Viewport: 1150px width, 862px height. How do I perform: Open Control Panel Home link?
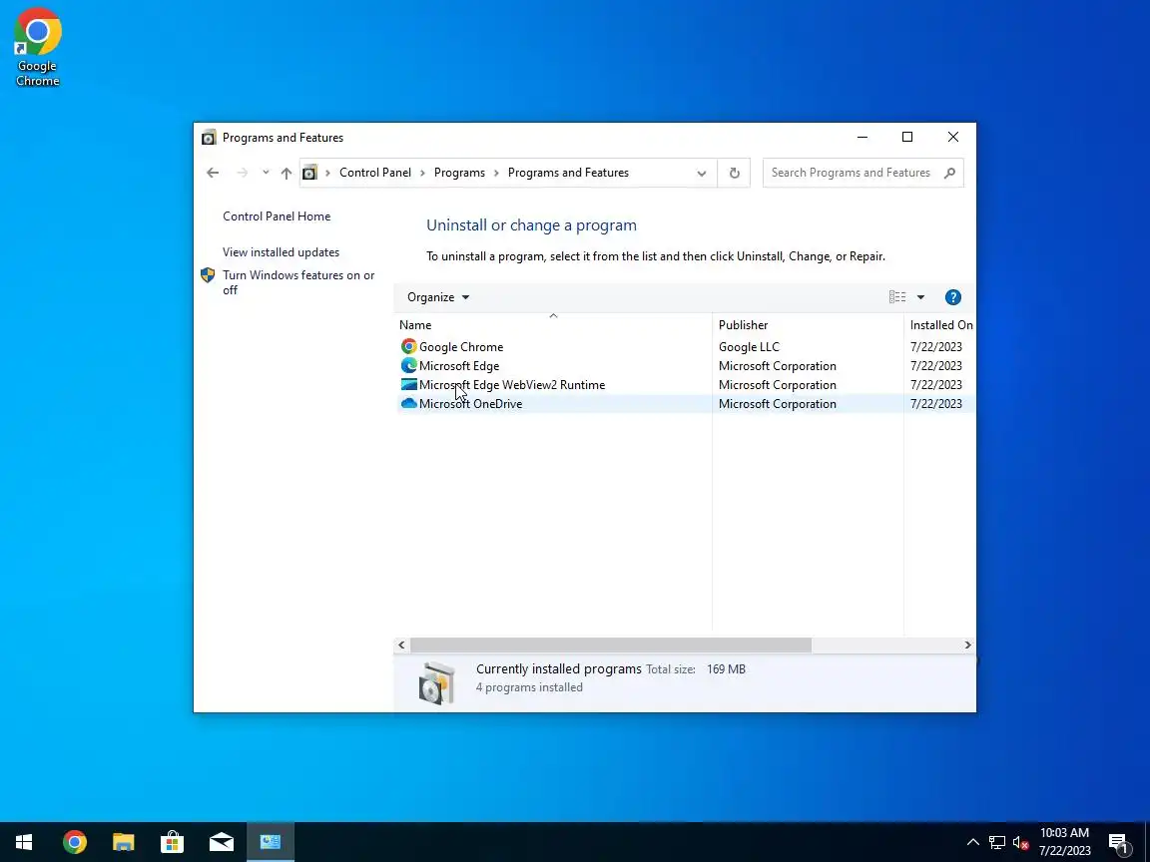(x=277, y=216)
